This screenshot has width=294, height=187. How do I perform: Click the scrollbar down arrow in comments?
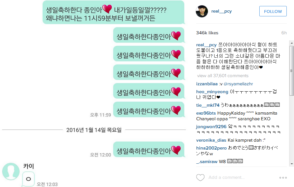click(x=291, y=164)
